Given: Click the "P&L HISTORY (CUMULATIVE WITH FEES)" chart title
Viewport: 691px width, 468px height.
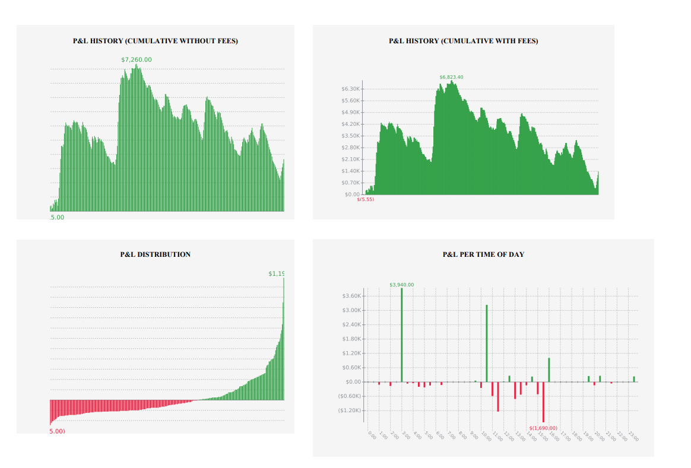Looking at the screenshot, I should (x=463, y=41).
